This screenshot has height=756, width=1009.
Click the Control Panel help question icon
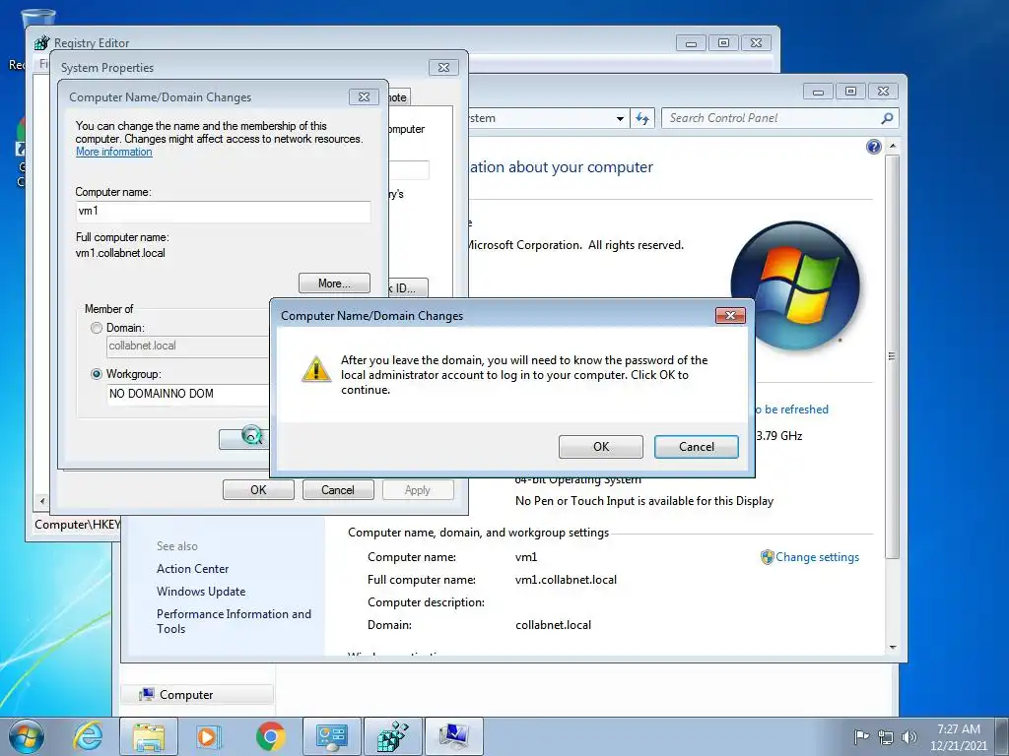point(873,148)
